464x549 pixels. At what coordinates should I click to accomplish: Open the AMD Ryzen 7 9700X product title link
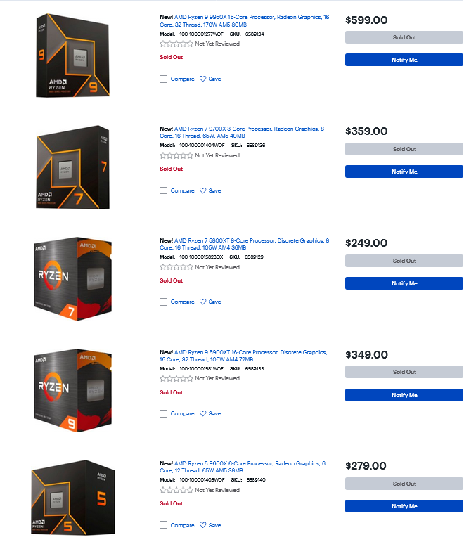click(x=249, y=129)
